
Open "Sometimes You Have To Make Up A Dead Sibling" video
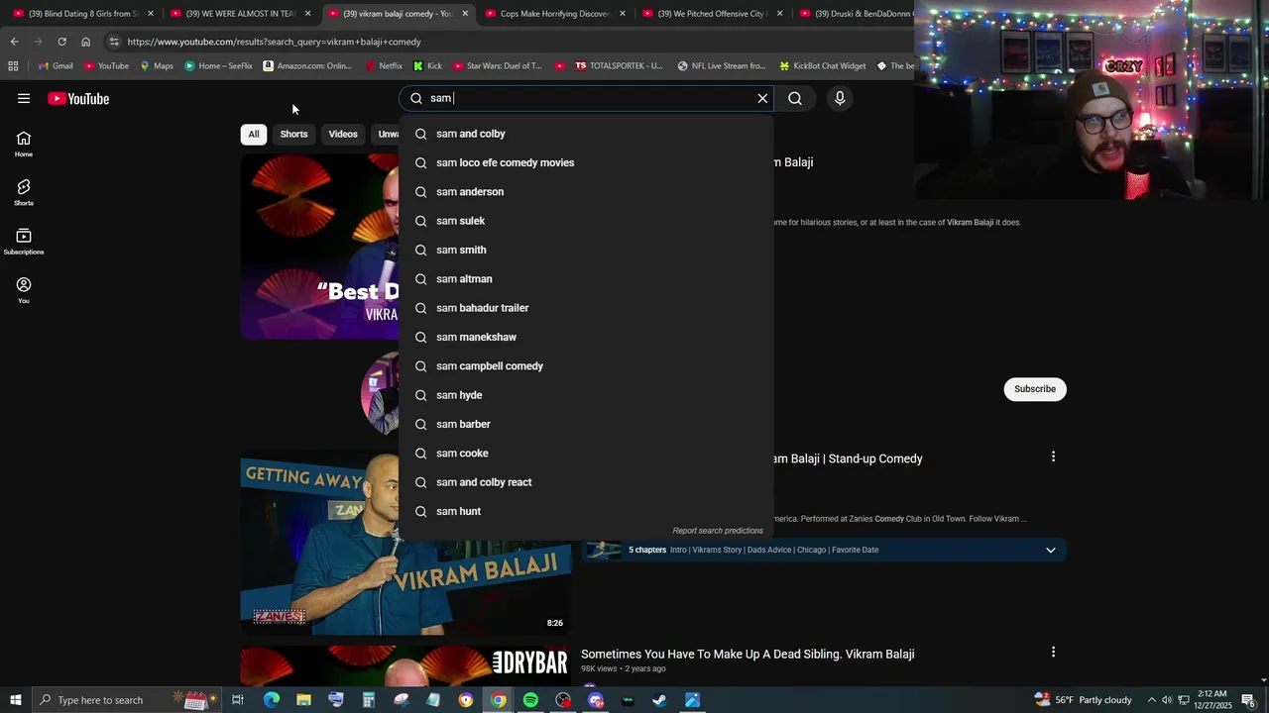click(x=748, y=654)
